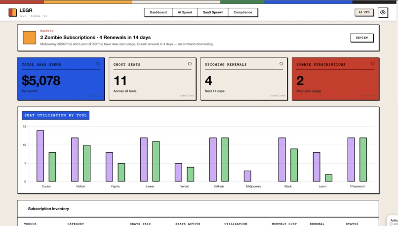The image size is (398, 226).
Task: Open the Ghost Seats card showing 11
Action: click(x=153, y=79)
